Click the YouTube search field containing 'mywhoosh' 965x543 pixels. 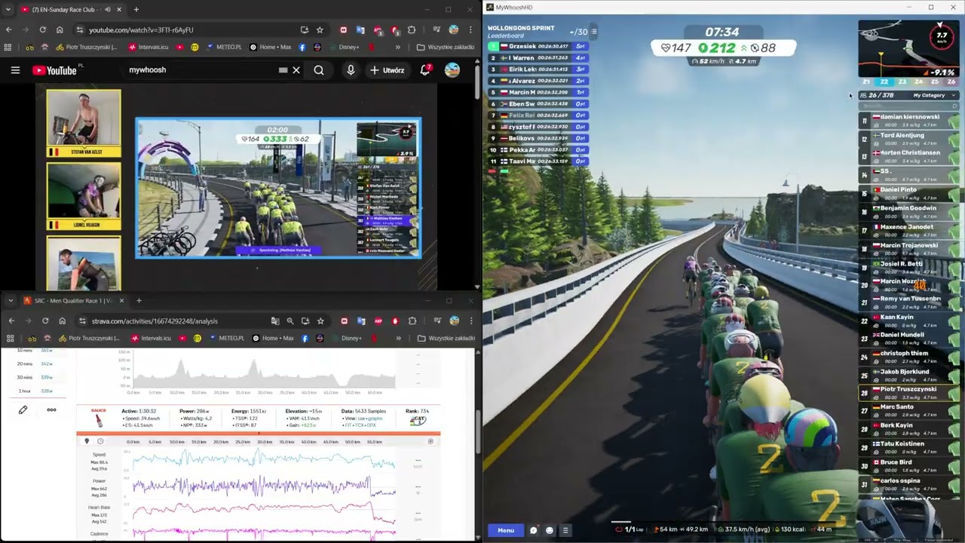[x=200, y=70]
